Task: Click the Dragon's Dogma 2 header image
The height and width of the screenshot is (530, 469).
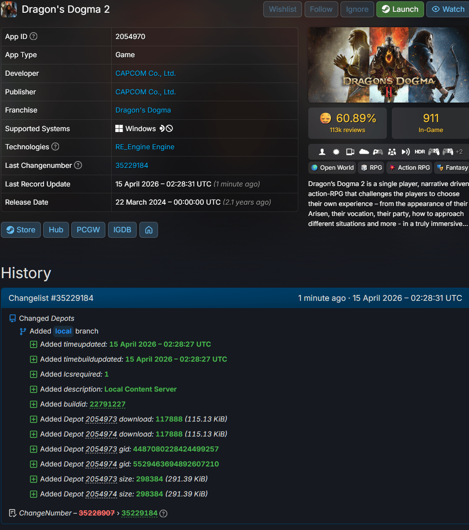Action: tap(389, 65)
